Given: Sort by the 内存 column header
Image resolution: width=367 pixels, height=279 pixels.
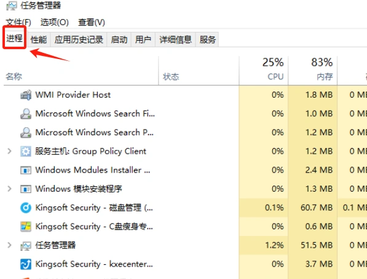Looking at the screenshot, I should click(313, 70).
